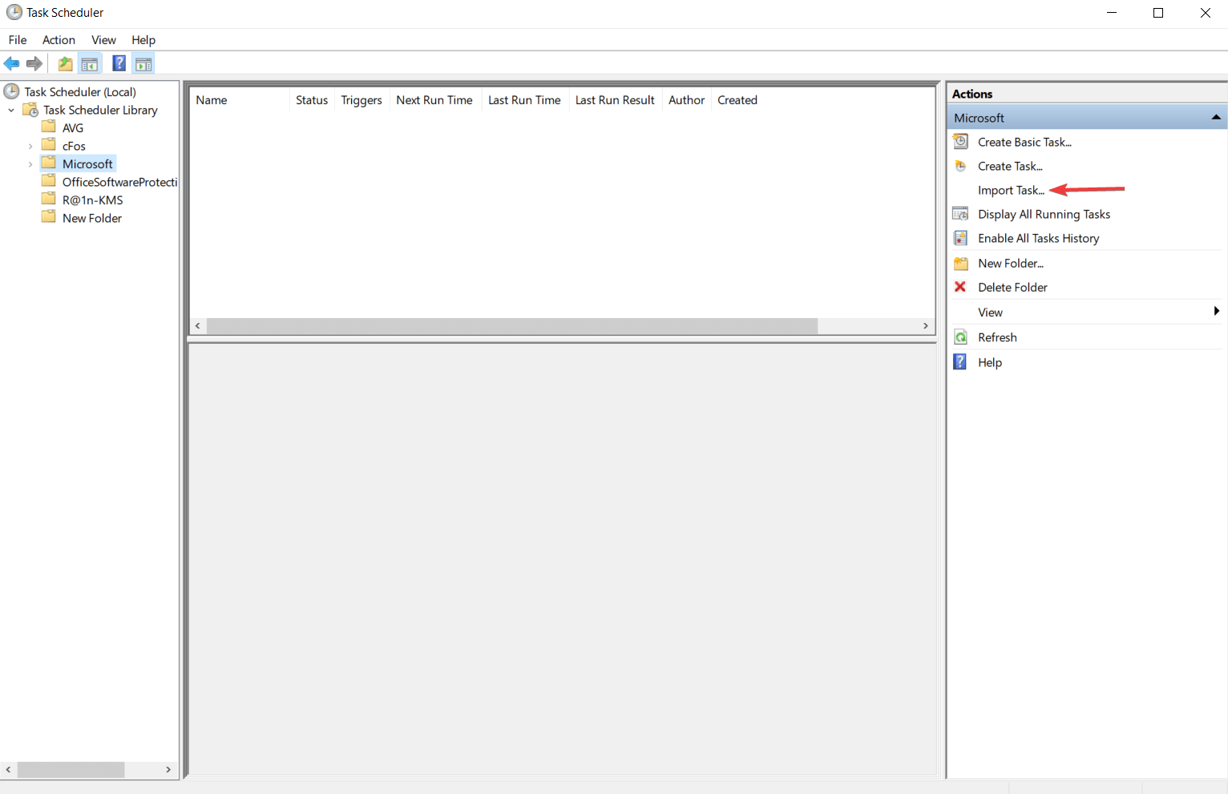Click the Show/Hide Action Pane icon
The width and height of the screenshot is (1228, 794).
(x=143, y=63)
